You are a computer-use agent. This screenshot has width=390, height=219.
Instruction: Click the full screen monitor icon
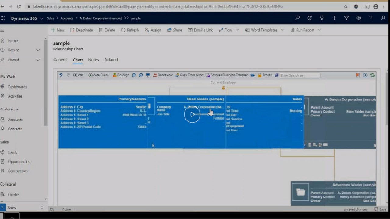(x=148, y=75)
